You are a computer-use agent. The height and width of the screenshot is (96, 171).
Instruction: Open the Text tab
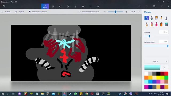point(75,6)
